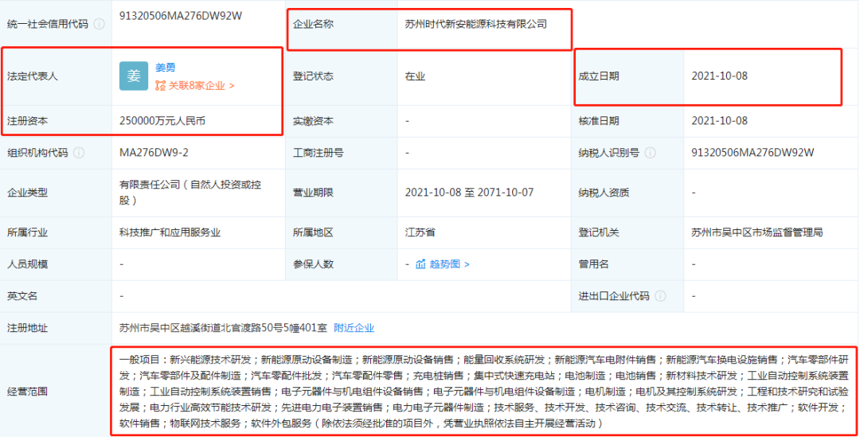Click the 曾用名 label
860x437 pixels.
(x=593, y=264)
